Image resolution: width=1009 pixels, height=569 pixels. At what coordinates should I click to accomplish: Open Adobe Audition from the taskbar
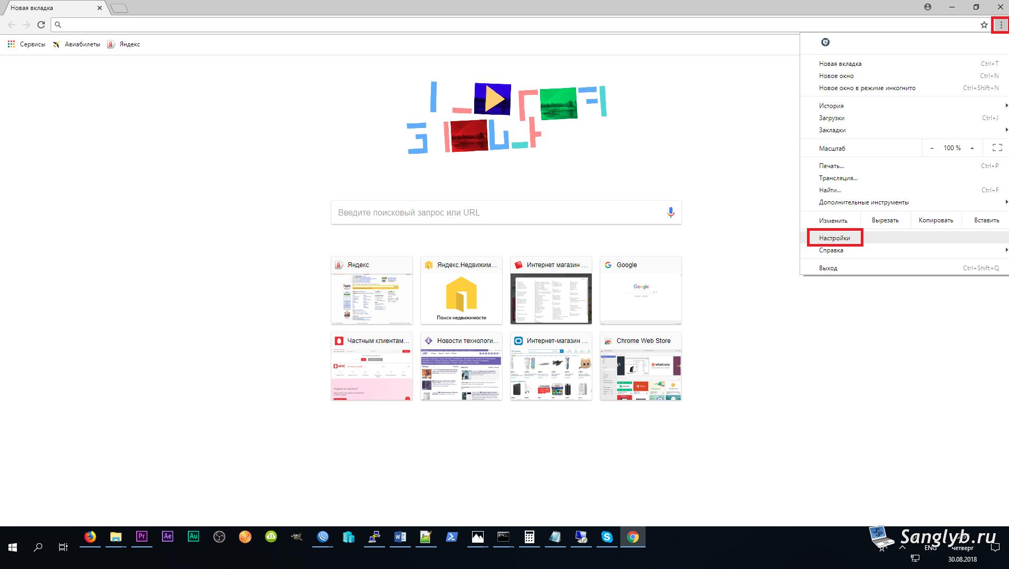[193, 537]
